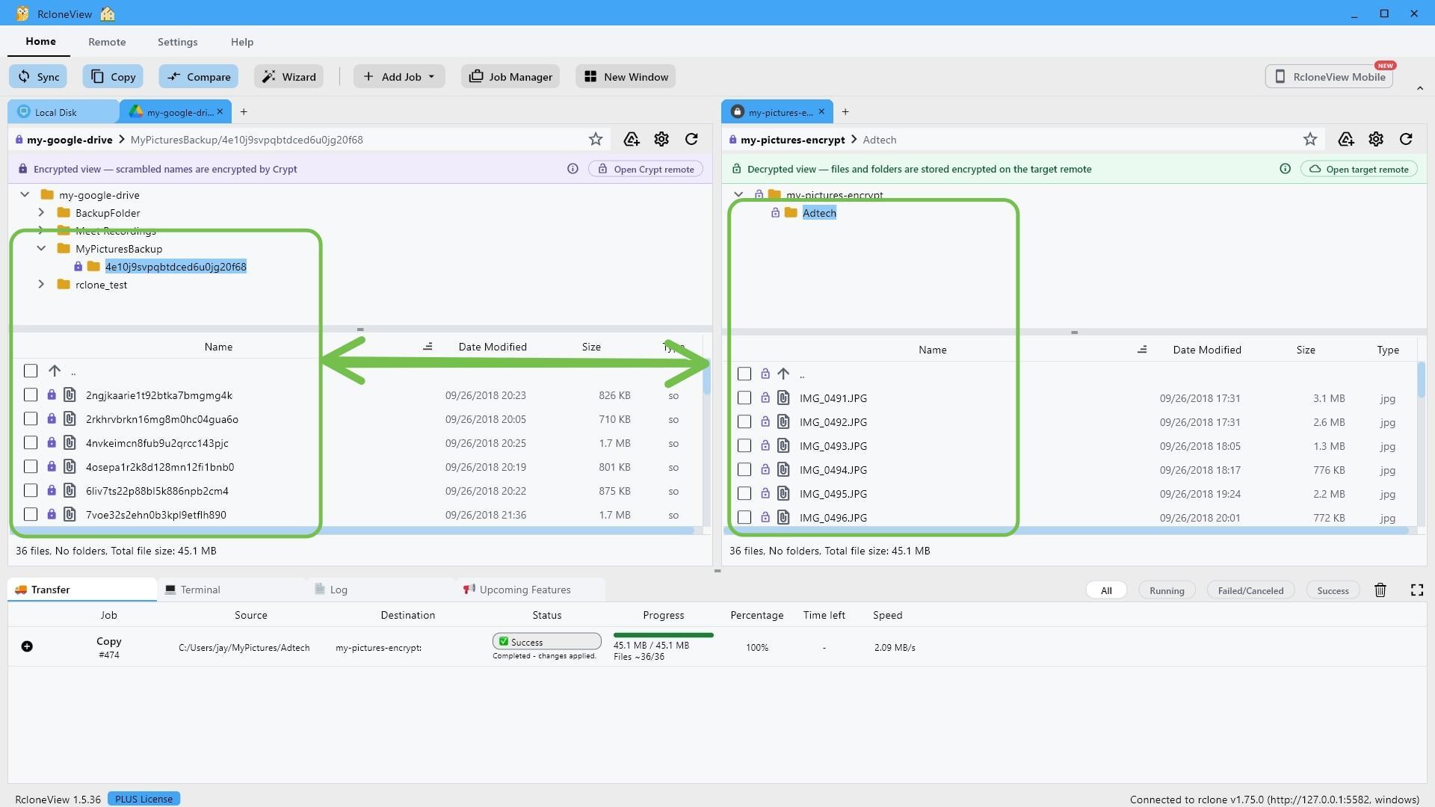Click file icon of 2ngjkaarie1t92btka7bmgmg4k
Screen dimensions: 1435x807
(x=70, y=395)
